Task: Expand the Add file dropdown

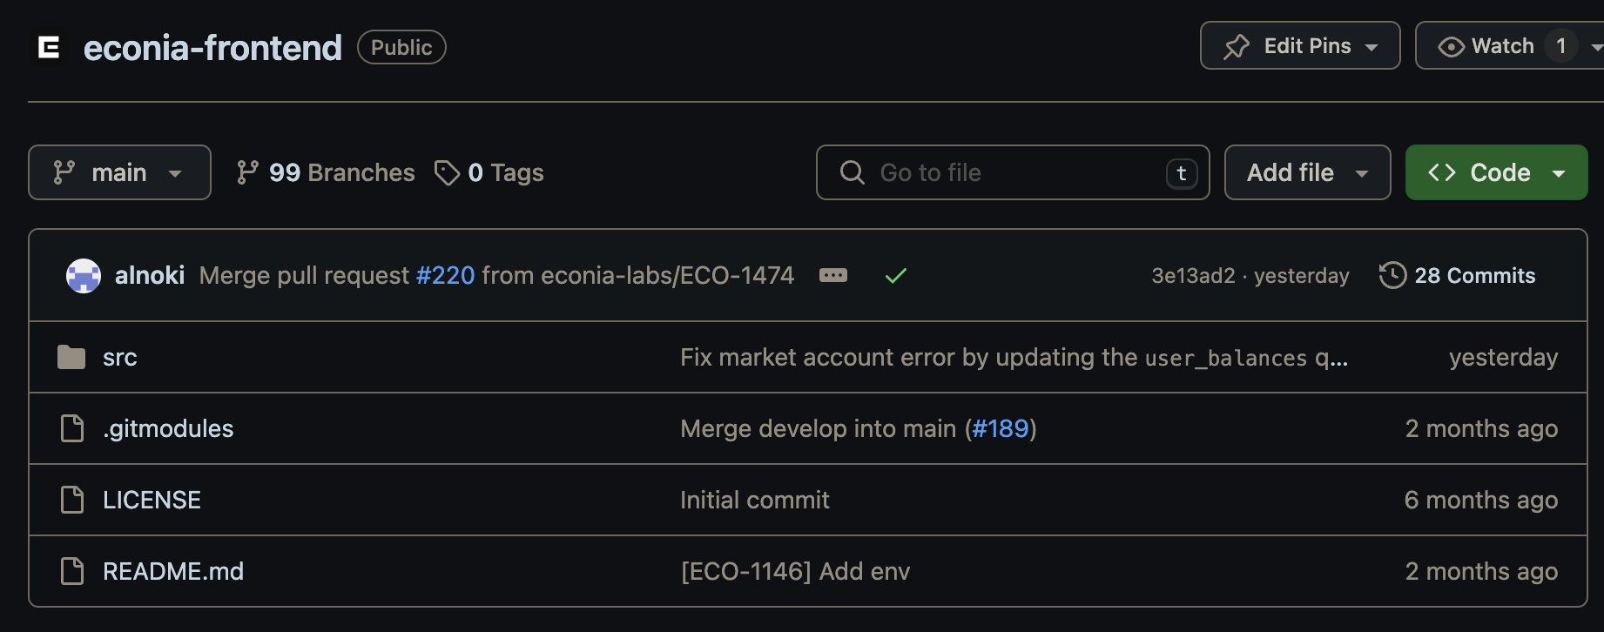Action: click(1307, 172)
